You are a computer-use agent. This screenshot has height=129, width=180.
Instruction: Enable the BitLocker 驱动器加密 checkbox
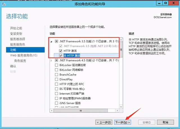(x=57, y=65)
